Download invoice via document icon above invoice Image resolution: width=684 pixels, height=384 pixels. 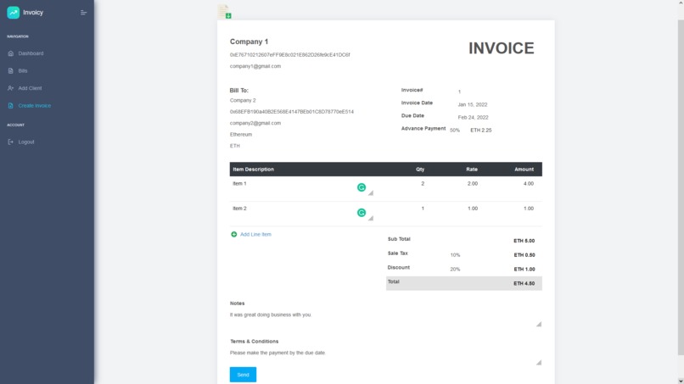coord(224,11)
